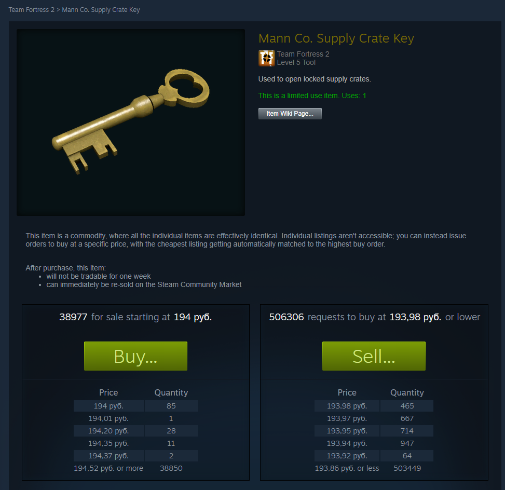The image size is (505, 490).
Task: Select the 194,01 руб. price row
Action: [x=135, y=418]
